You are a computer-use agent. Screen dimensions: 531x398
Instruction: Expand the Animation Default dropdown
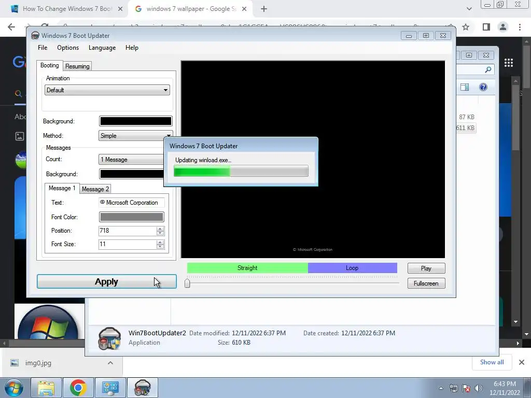(107, 90)
